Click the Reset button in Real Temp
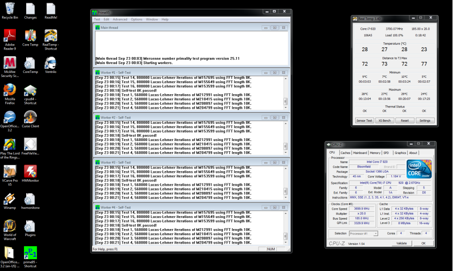 [x=405, y=121]
